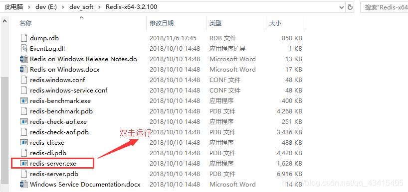Click the dump.rdb file icon

[24, 38]
